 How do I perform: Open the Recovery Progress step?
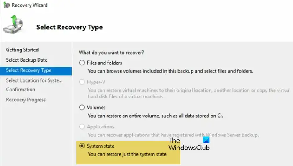click(26, 100)
